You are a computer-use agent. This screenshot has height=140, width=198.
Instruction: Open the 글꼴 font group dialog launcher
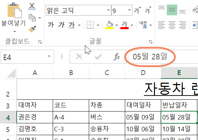coord(151,42)
